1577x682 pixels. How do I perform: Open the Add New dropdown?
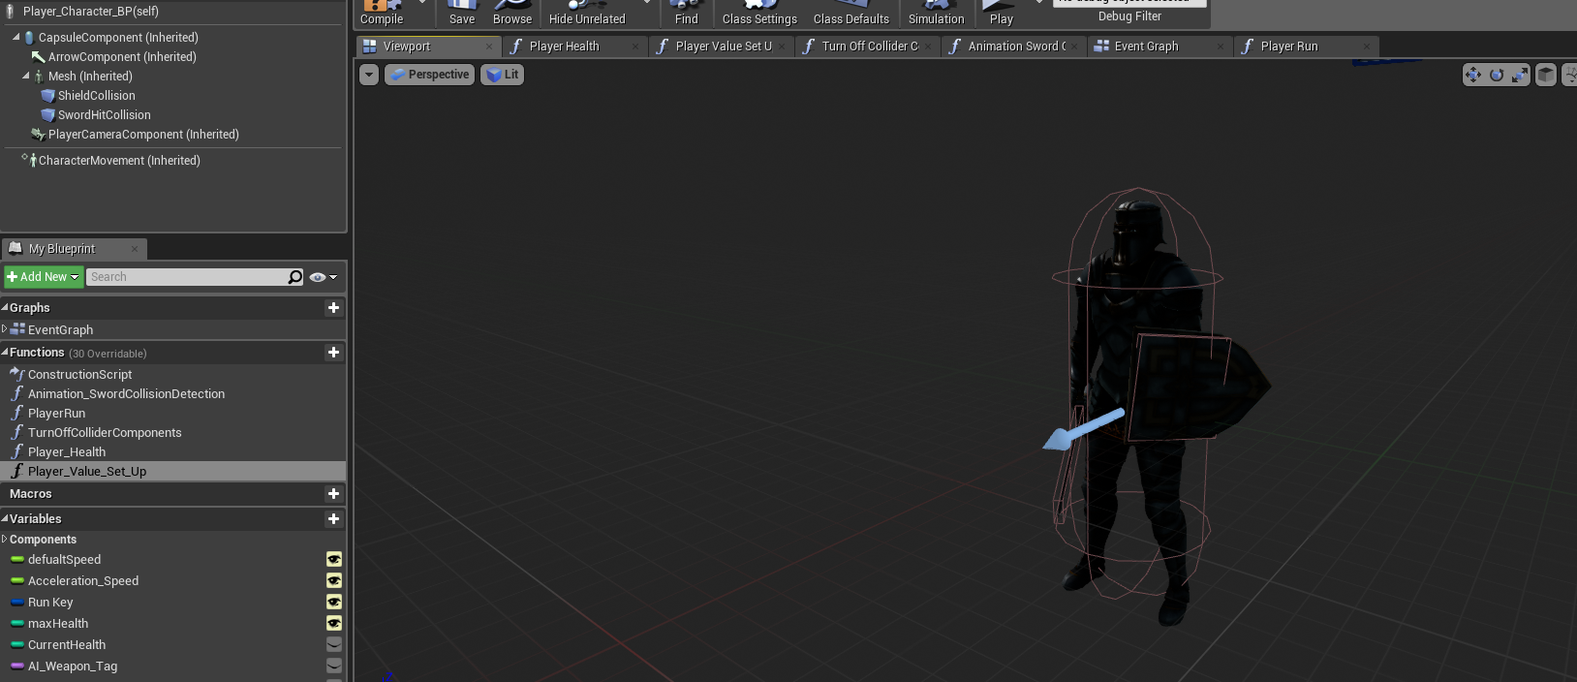[43, 277]
